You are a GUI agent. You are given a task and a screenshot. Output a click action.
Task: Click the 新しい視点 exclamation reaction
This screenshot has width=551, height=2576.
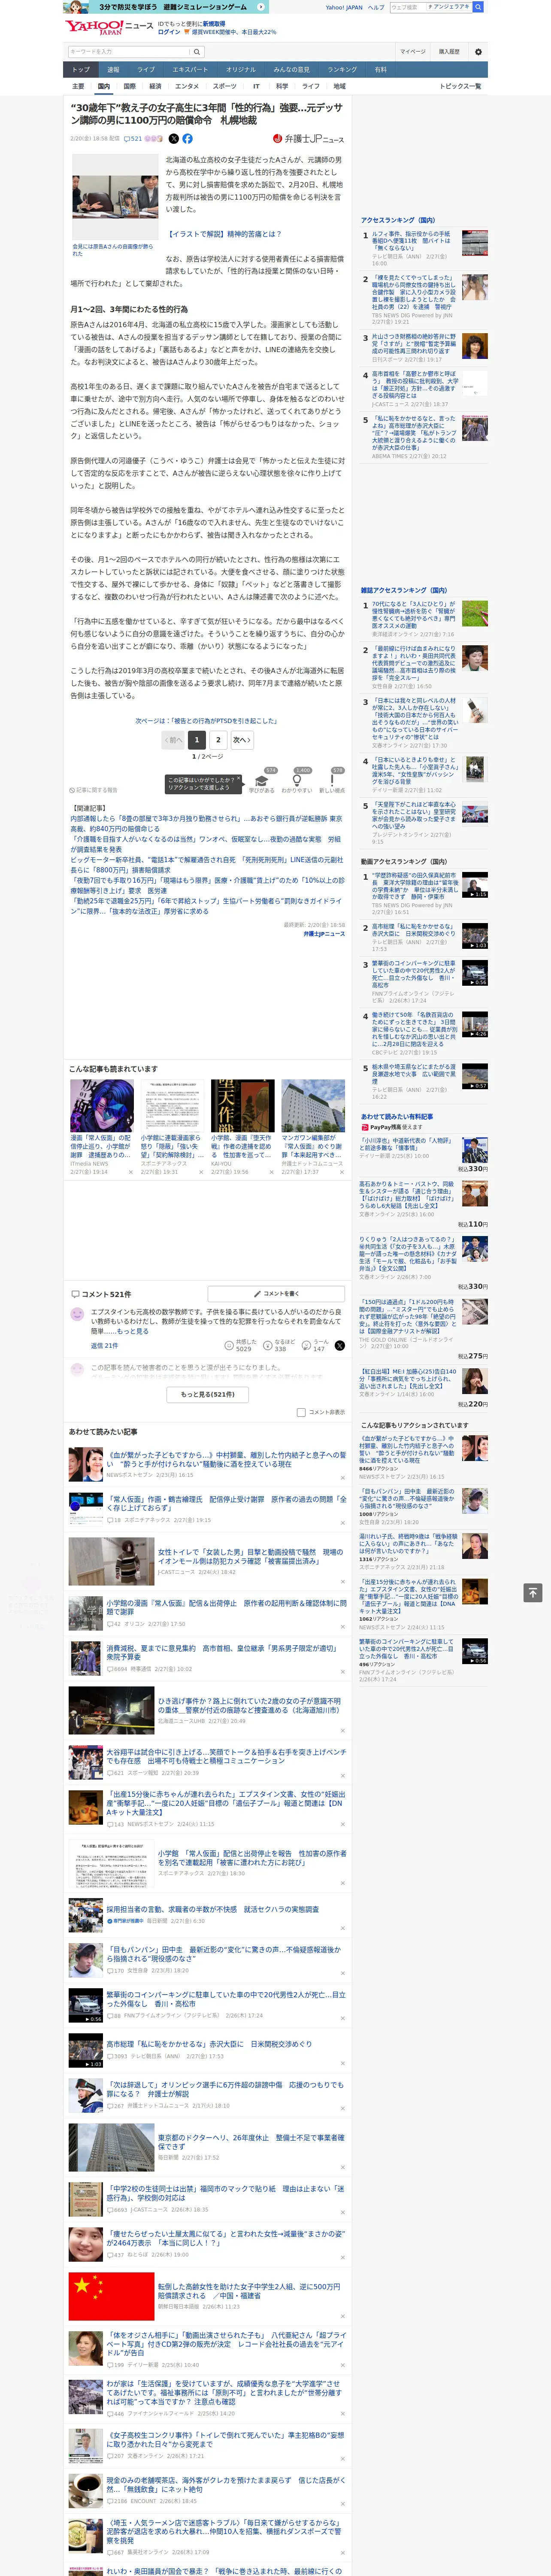(332, 782)
